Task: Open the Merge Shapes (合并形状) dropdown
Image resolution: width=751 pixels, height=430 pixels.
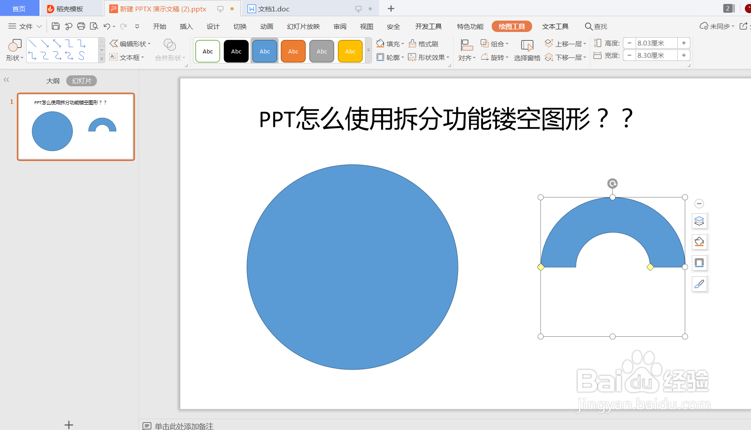Action: 169,57
